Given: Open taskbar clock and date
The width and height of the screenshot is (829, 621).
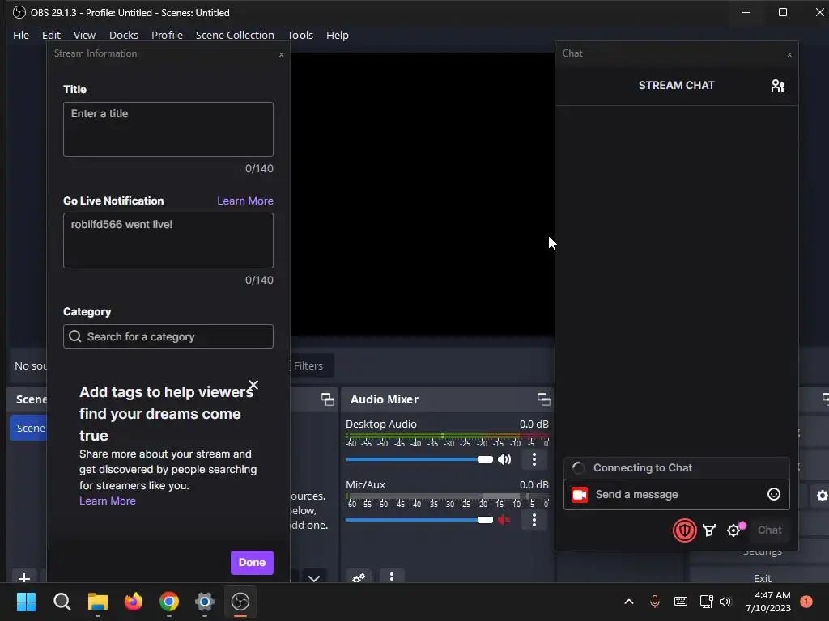Looking at the screenshot, I should tap(767, 602).
